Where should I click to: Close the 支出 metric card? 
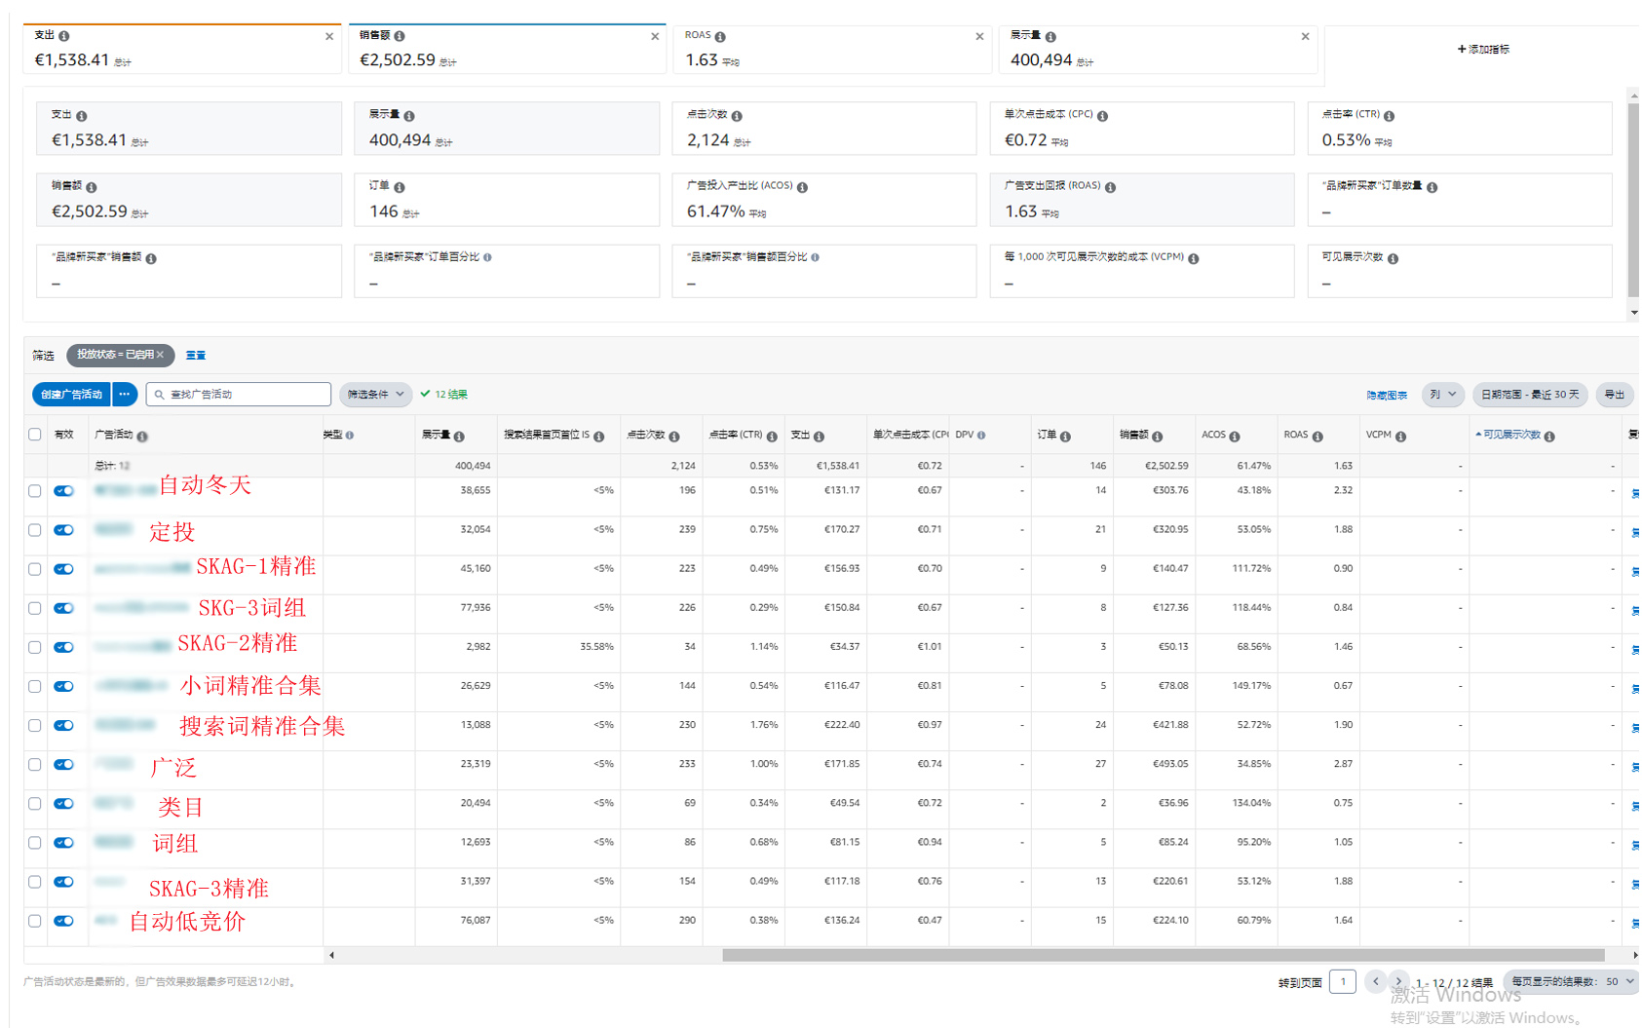click(x=329, y=37)
